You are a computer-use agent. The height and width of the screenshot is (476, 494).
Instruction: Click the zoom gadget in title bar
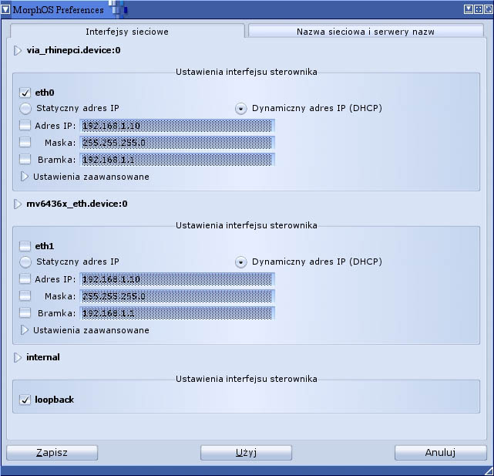[479, 9]
